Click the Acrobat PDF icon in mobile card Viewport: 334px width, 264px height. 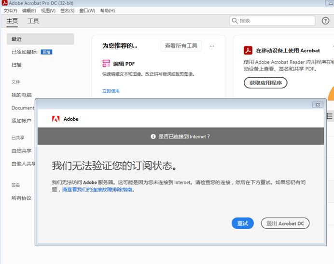click(x=248, y=51)
